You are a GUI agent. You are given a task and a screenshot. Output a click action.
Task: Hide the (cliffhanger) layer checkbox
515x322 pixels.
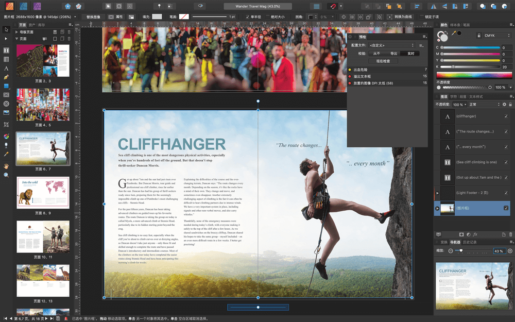coord(506,116)
